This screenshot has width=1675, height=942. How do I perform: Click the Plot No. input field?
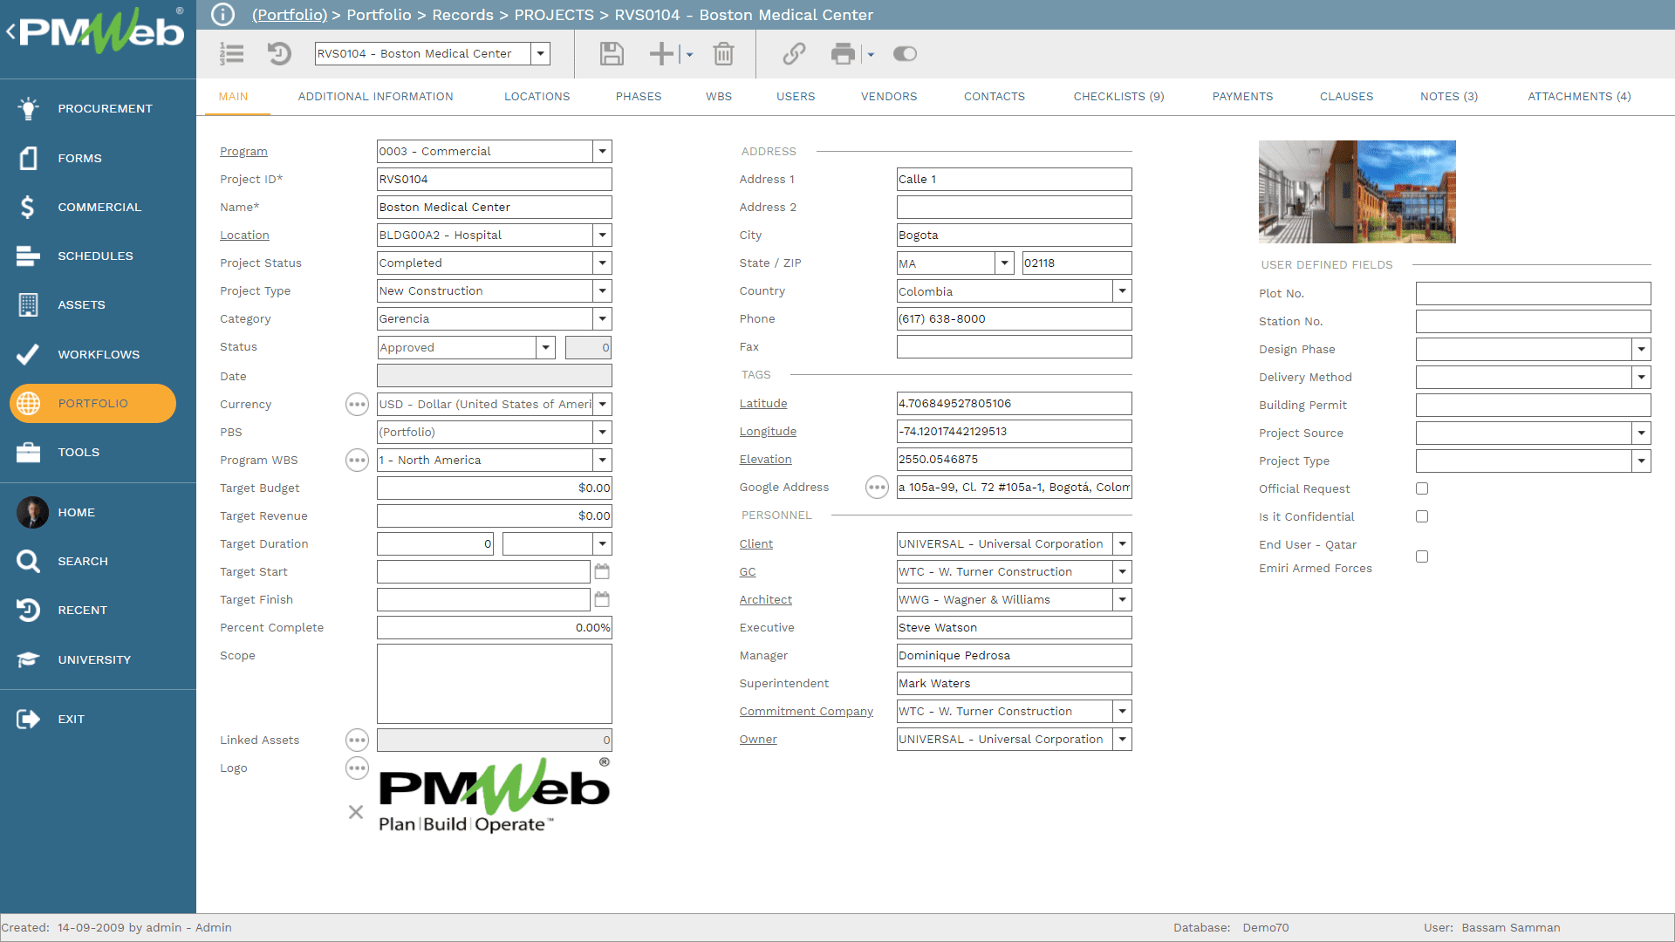(1534, 293)
